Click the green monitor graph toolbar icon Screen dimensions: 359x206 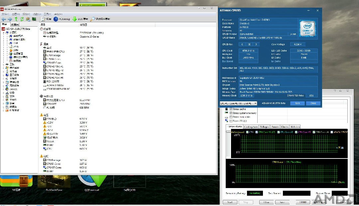point(34,19)
